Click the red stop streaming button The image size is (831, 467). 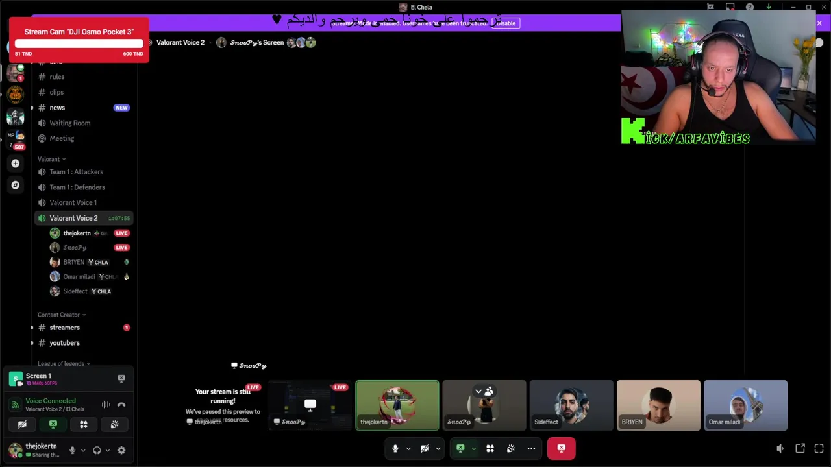click(x=562, y=448)
